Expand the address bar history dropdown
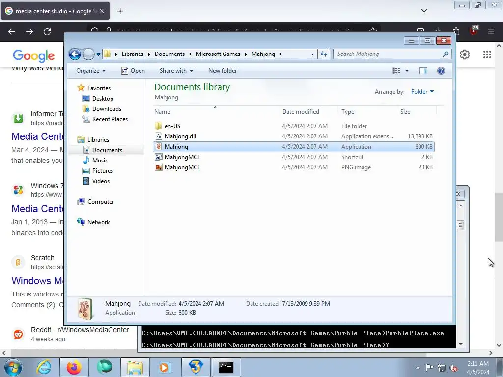503x377 pixels. 312,54
